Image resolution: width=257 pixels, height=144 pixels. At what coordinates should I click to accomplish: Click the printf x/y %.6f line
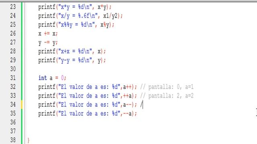[80, 16]
